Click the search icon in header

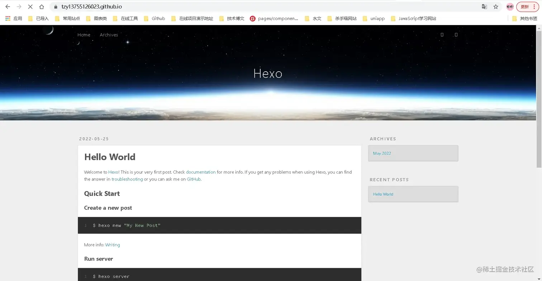click(x=456, y=35)
